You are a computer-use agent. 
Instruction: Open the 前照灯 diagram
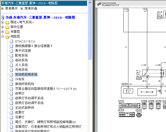[x=20, y=93]
